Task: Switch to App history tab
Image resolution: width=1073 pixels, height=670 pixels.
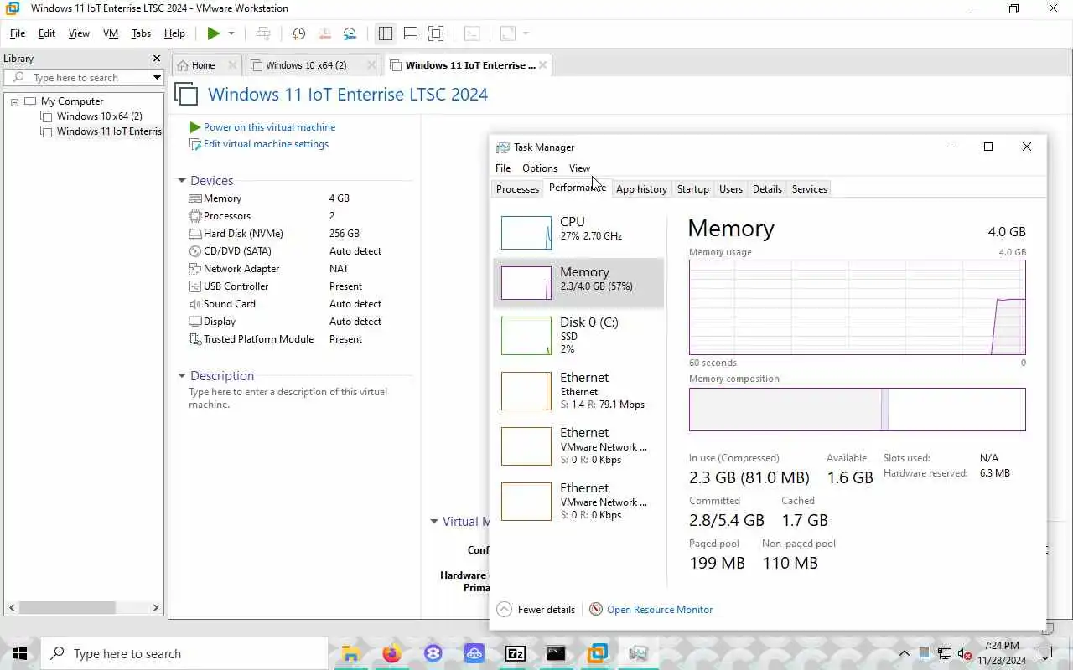Action: click(x=641, y=189)
